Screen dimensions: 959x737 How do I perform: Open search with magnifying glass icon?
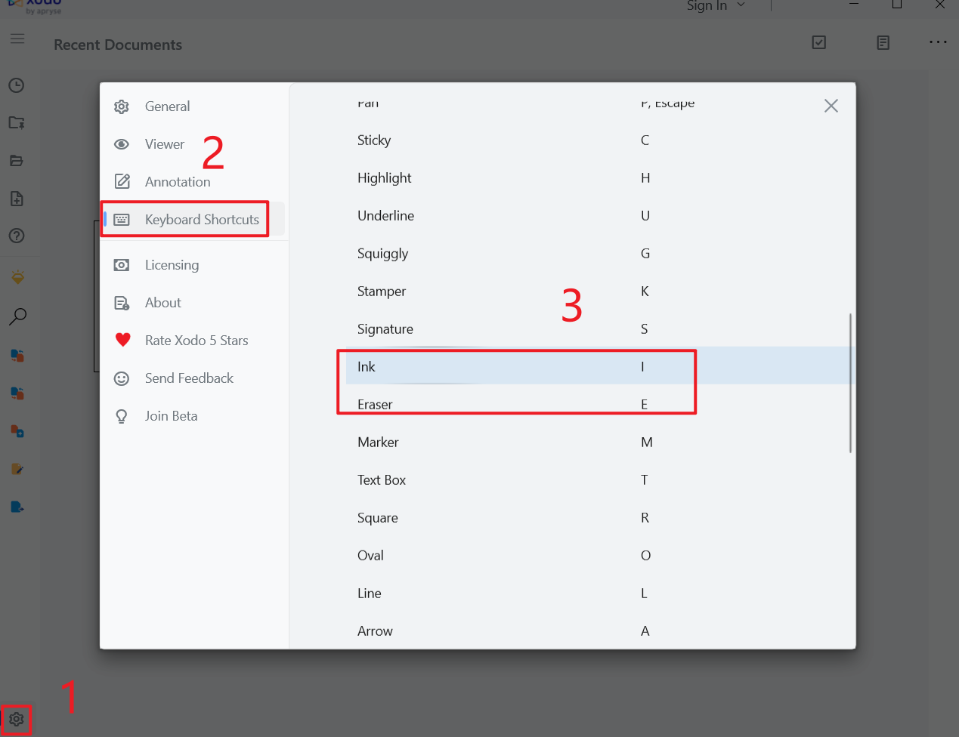click(17, 316)
